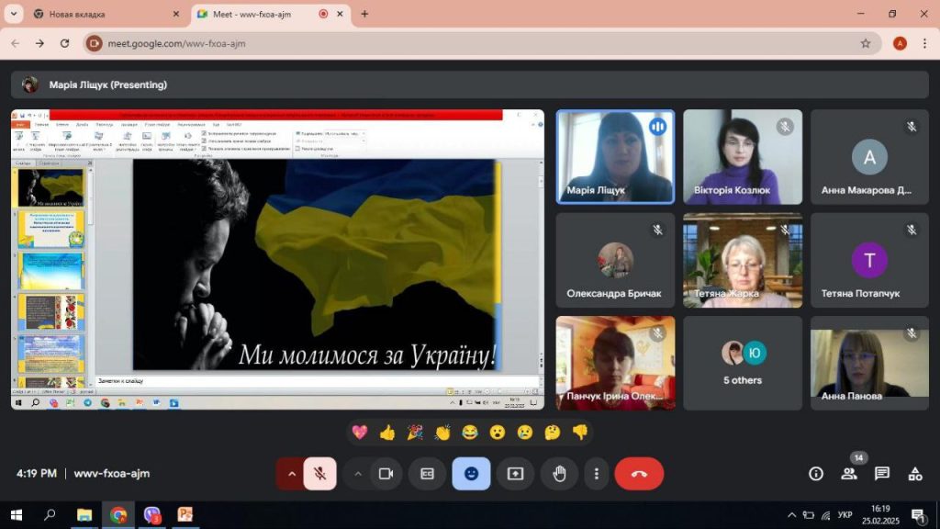This screenshot has width=940, height=529.
Task: Show the people participants list
Action: point(848,474)
